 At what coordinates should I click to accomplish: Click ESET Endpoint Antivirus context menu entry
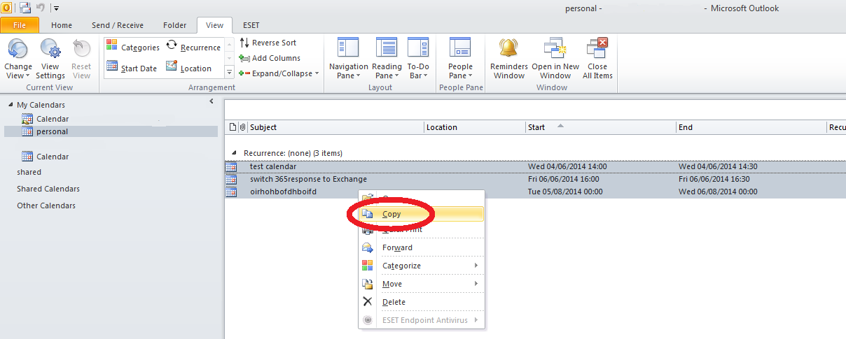[x=422, y=320]
